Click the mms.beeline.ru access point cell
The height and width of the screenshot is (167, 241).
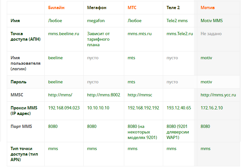coord(64,34)
